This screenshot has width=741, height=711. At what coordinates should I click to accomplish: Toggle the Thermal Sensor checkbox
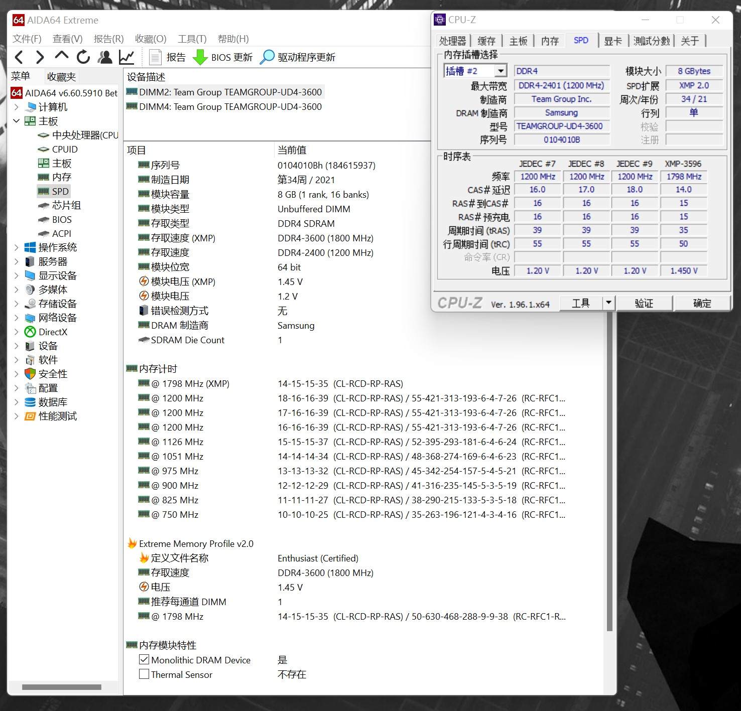144,674
